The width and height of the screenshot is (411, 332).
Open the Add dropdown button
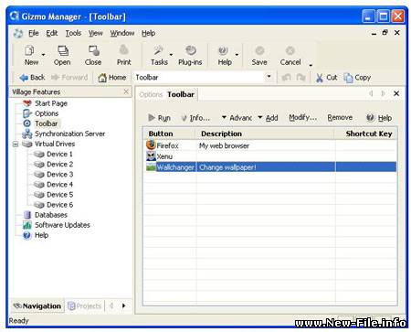[x=268, y=118]
